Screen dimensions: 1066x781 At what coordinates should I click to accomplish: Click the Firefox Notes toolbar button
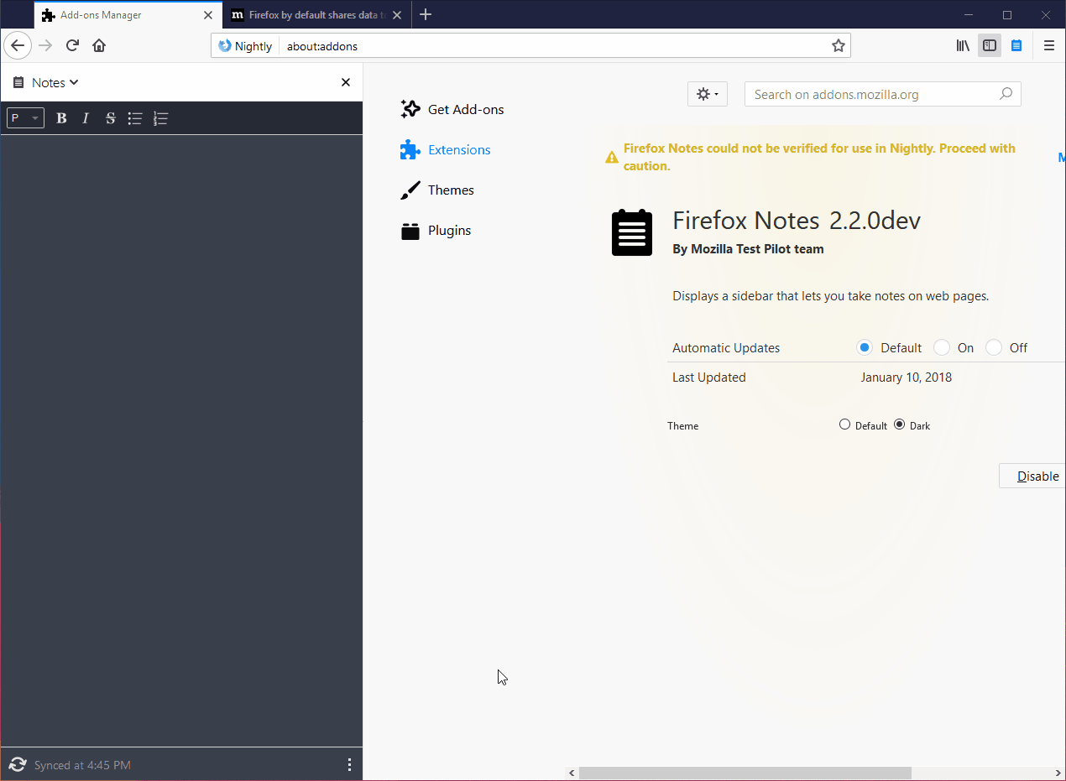[1016, 45]
